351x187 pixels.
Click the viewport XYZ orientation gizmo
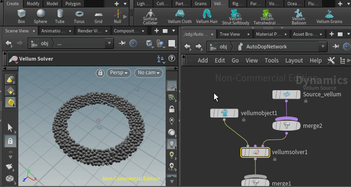29,176
